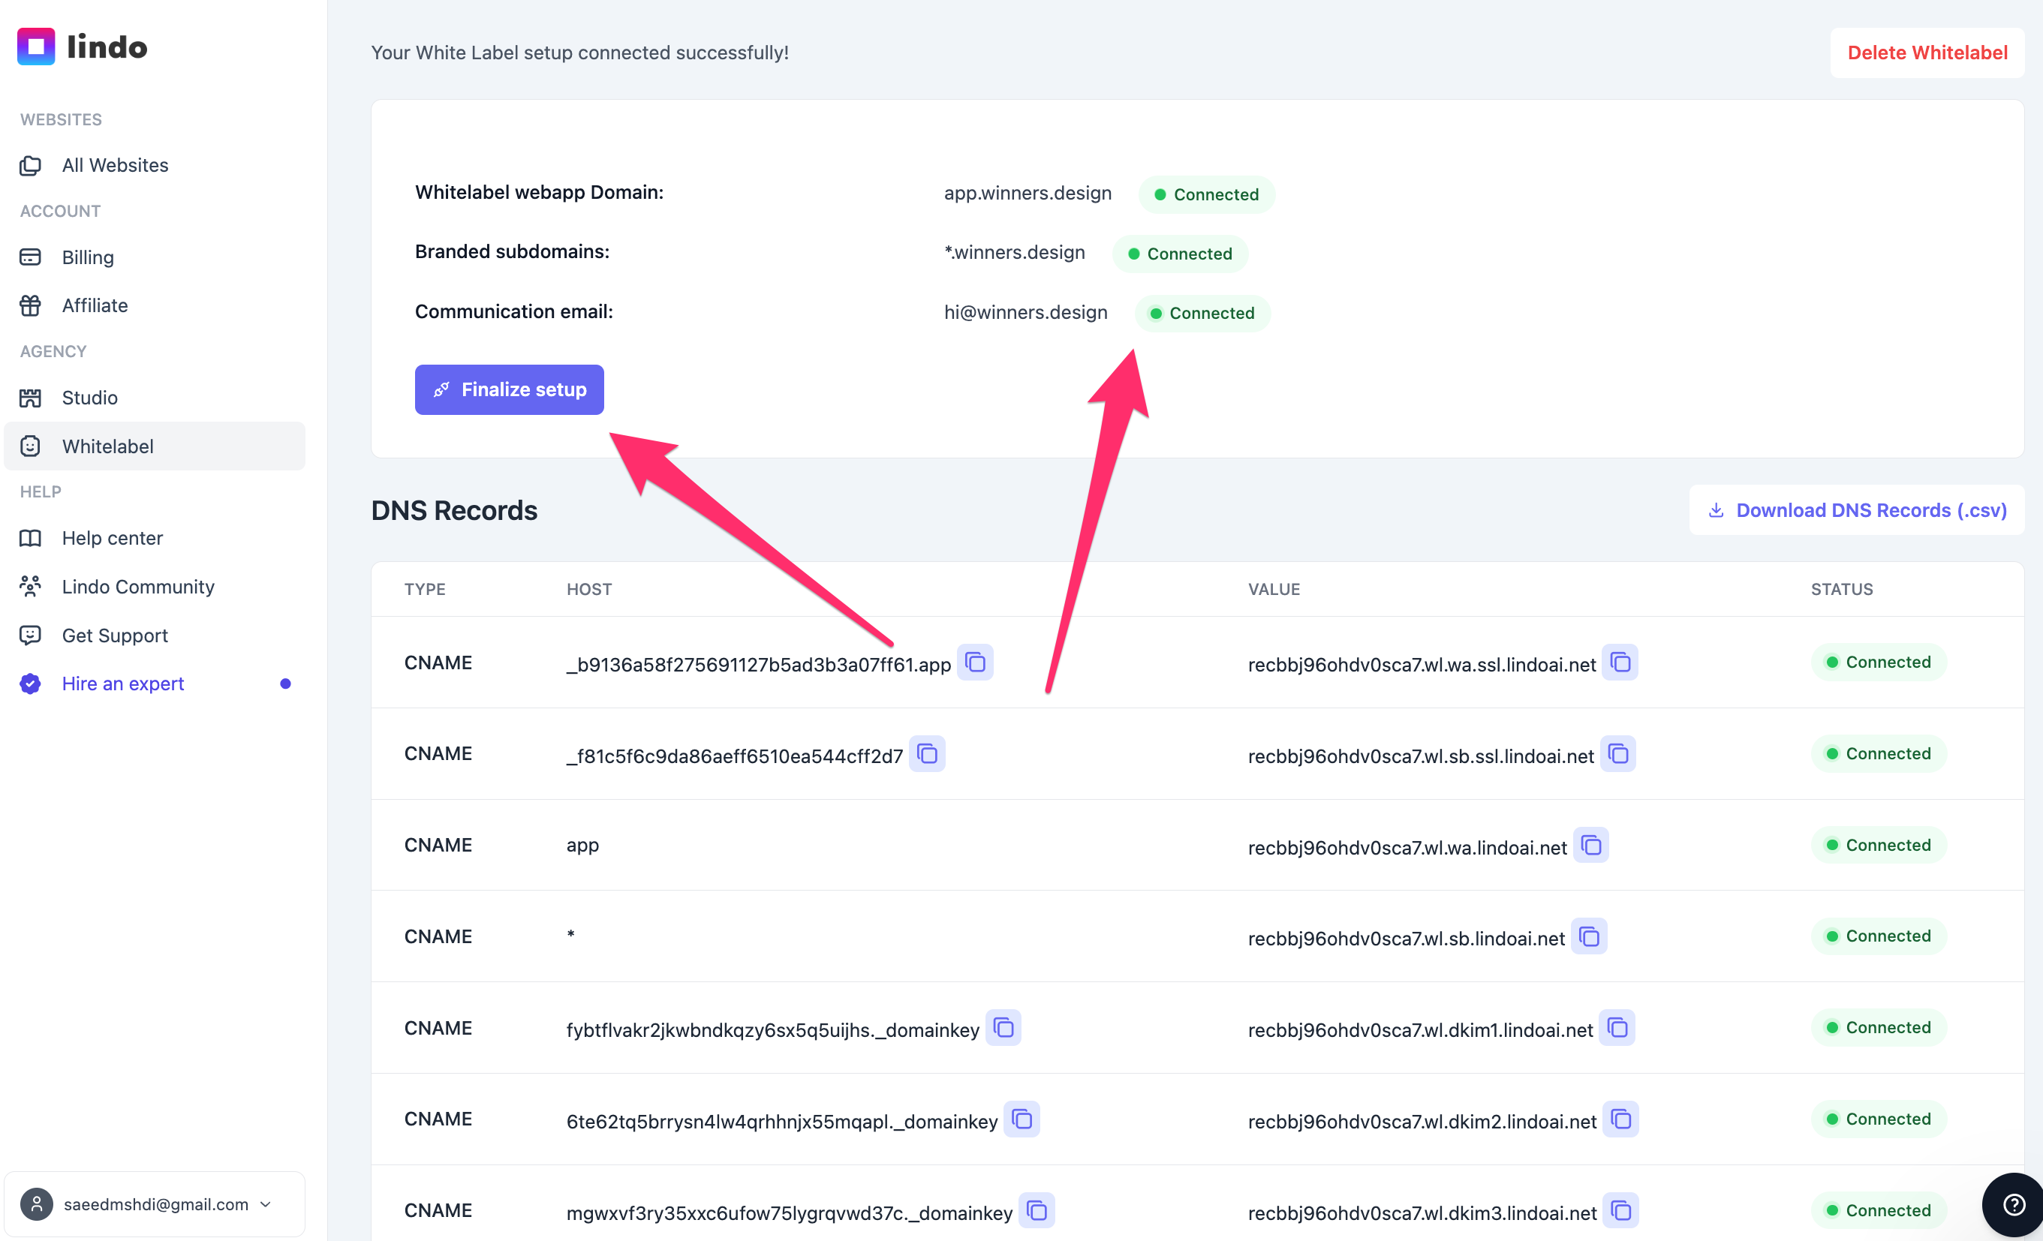Click the Studio castle icon
Viewport: 2043px width, 1241px height.
click(x=31, y=398)
